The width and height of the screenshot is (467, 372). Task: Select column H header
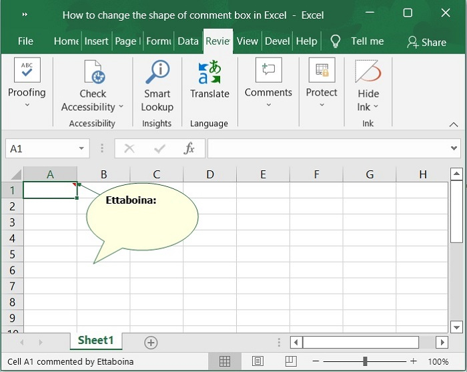(x=422, y=174)
